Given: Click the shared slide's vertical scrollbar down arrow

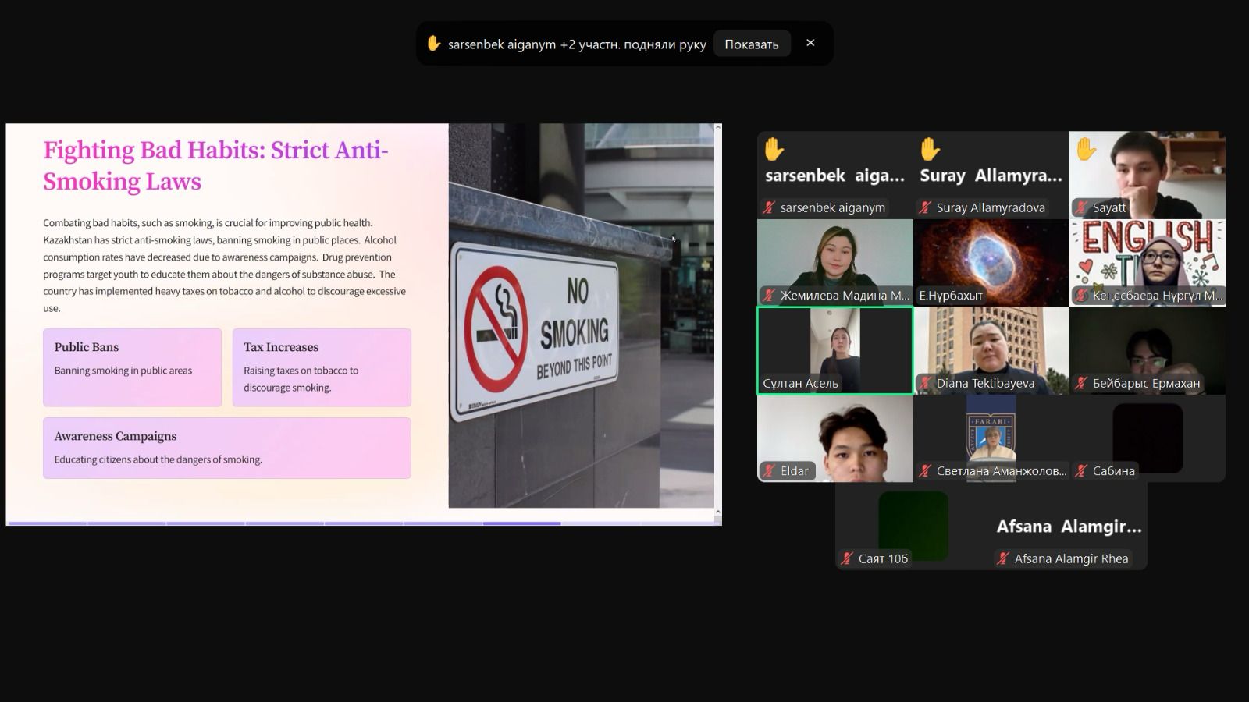Looking at the screenshot, I should point(718,512).
